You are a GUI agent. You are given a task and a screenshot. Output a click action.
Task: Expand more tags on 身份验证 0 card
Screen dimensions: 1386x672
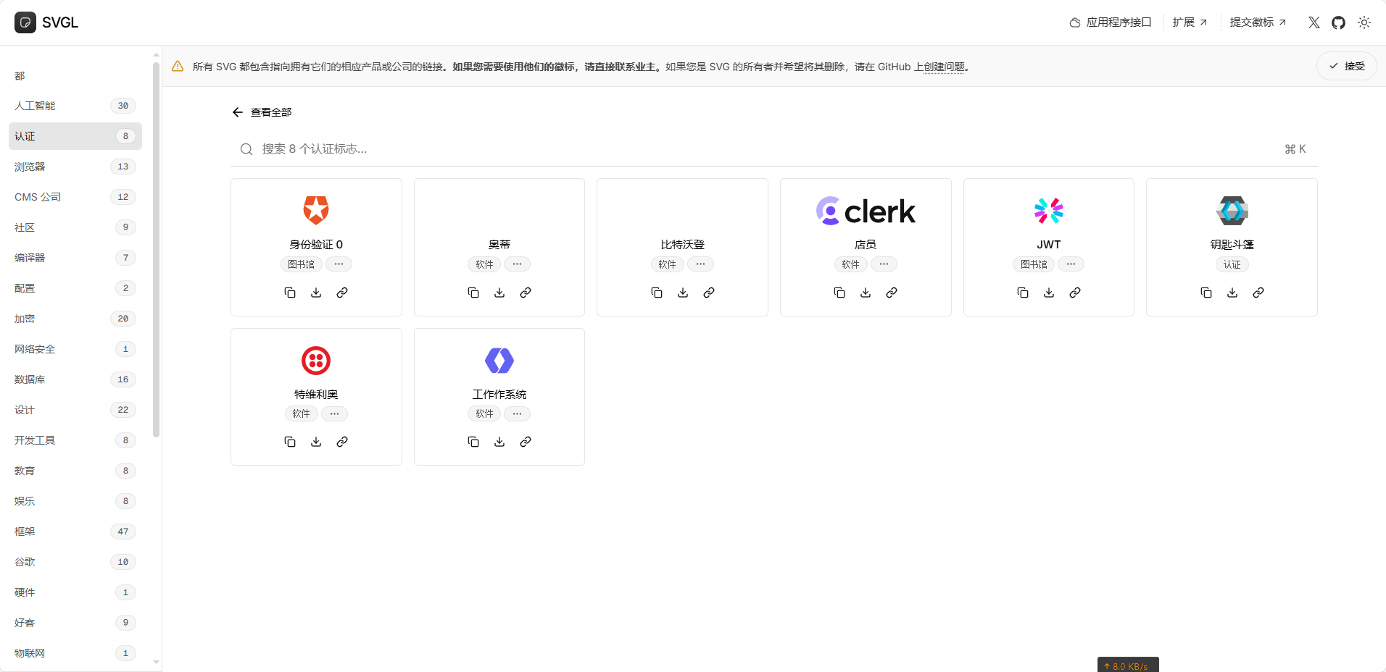tap(339, 264)
